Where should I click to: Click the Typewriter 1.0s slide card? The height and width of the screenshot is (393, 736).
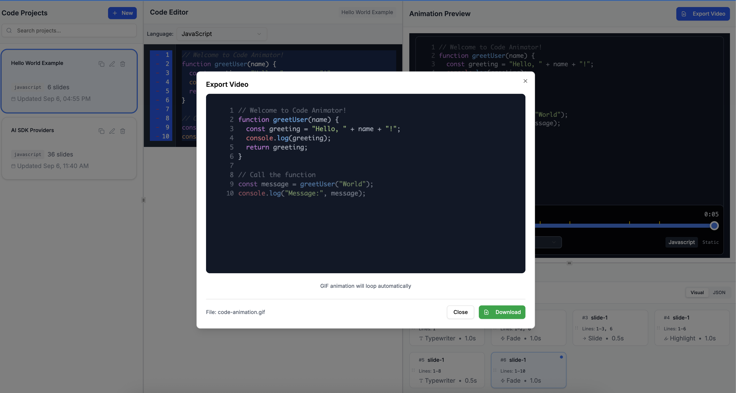coord(447,337)
